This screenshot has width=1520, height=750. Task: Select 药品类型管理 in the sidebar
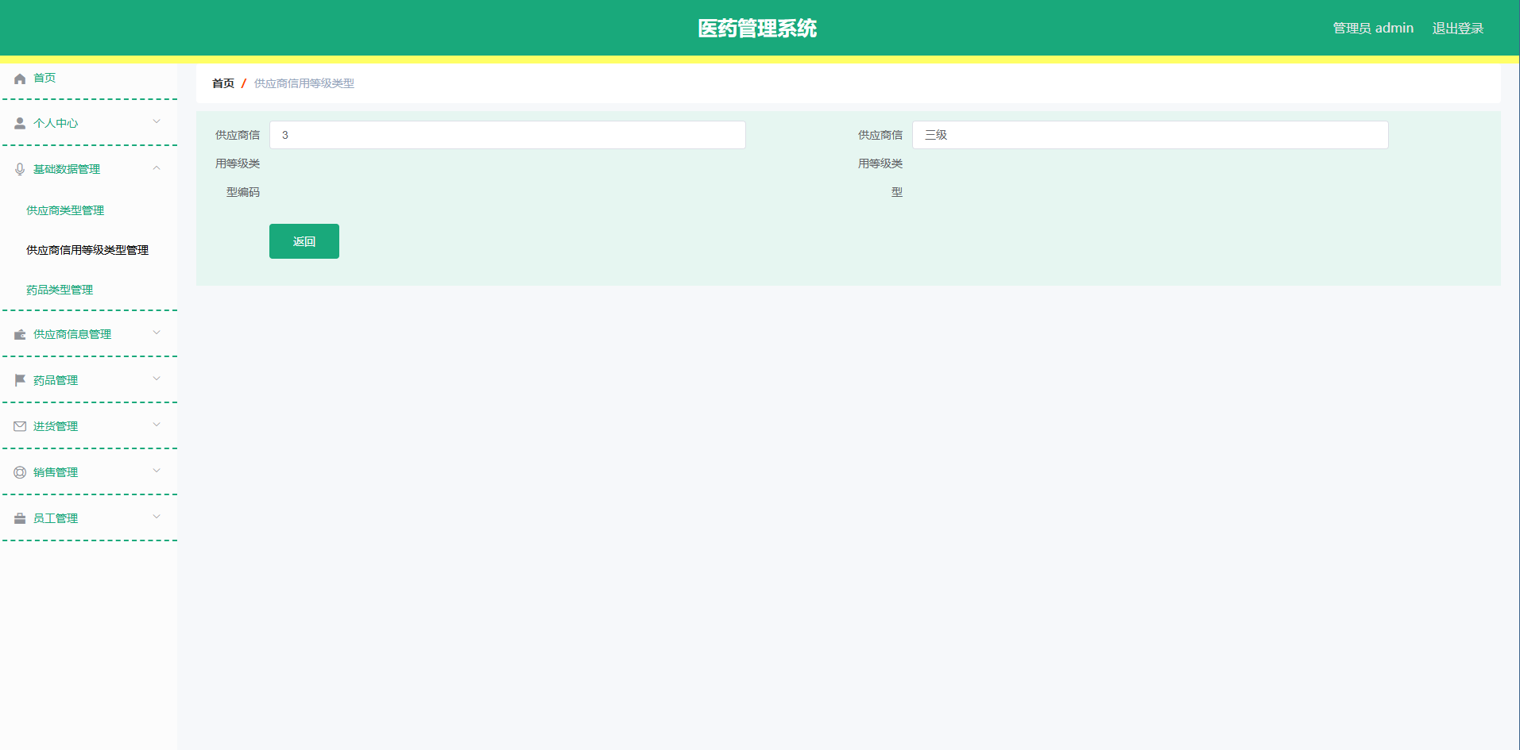60,290
